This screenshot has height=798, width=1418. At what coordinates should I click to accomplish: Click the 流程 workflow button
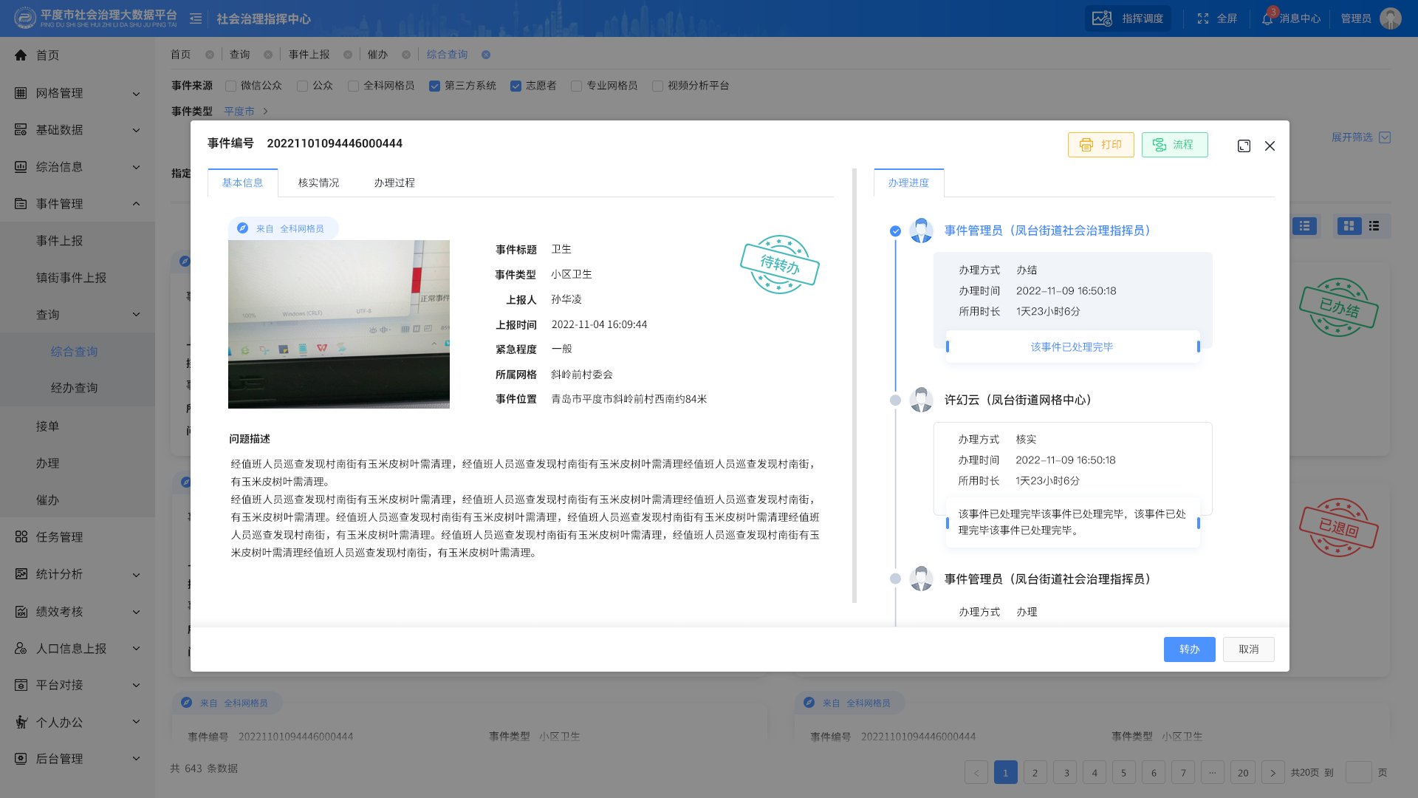[x=1174, y=145]
